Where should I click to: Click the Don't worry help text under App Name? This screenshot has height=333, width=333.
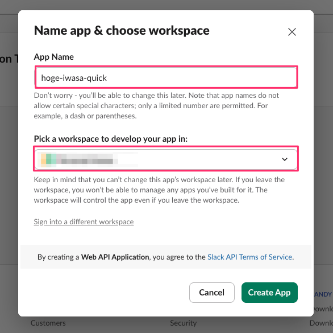point(156,105)
